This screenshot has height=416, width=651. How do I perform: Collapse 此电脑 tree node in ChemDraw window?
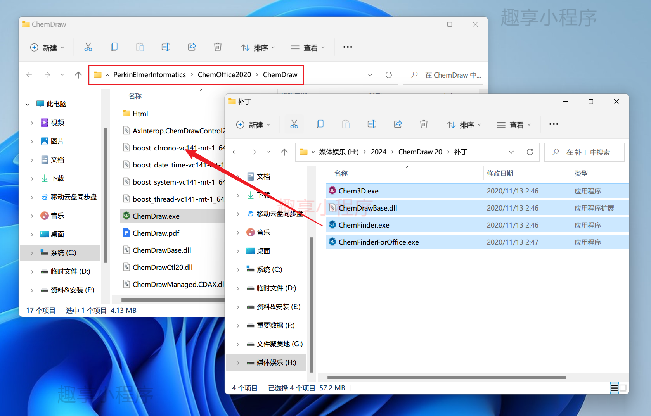(28, 104)
